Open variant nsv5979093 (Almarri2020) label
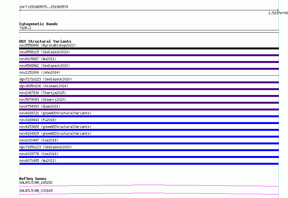Image resolution: width=288 pixels, height=198 pixels. 43,99
